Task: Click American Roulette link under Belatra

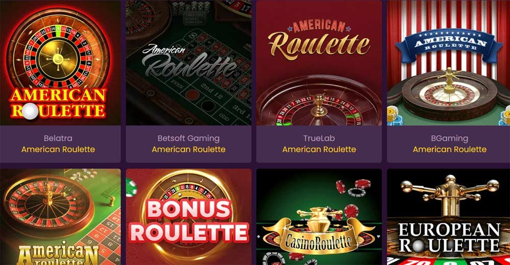Action: coord(58,150)
